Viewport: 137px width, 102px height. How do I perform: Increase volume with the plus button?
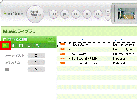pos(108,11)
